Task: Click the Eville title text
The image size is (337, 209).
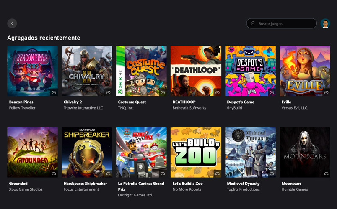Action: [x=286, y=102]
